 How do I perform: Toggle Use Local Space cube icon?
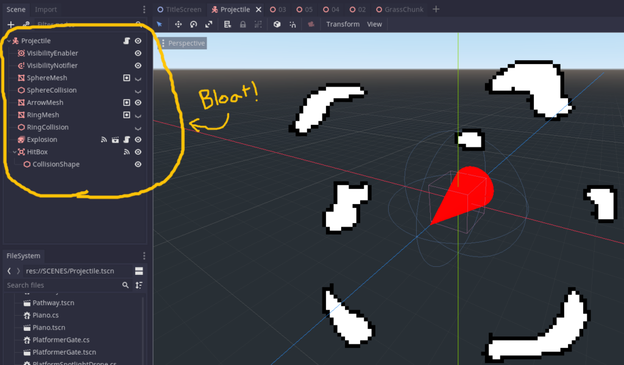pyautogui.click(x=277, y=24)
